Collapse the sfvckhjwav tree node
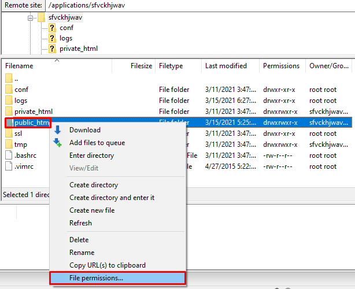The height and width of the screenshot is (289, 355). (30, 18)
